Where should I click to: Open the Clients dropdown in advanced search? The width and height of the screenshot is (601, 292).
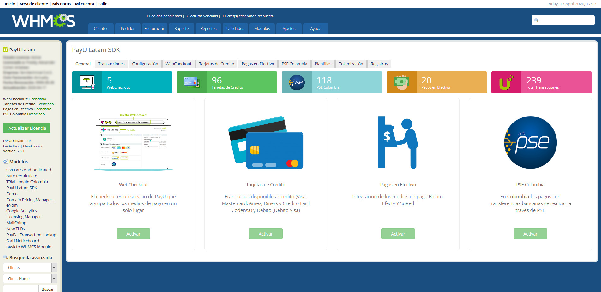pyautogui.click(x=30, y=267)
